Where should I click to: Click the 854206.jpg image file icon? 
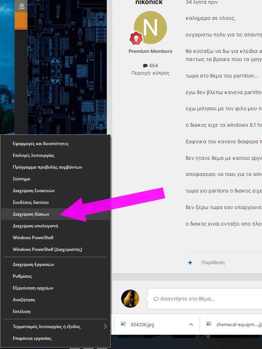123,324
